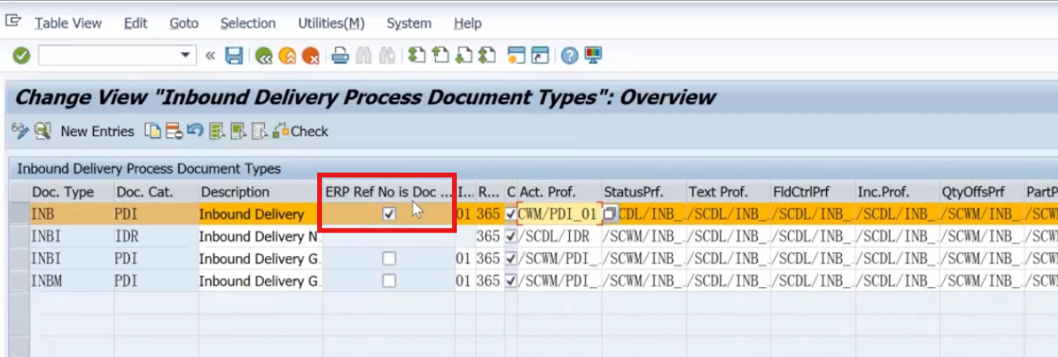This screenshot has width=1058, height=357.
Task: Click the orange Exit icon
Action: pos(287,55)
